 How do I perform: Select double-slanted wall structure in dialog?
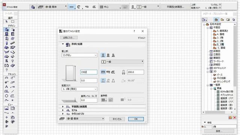113,55
